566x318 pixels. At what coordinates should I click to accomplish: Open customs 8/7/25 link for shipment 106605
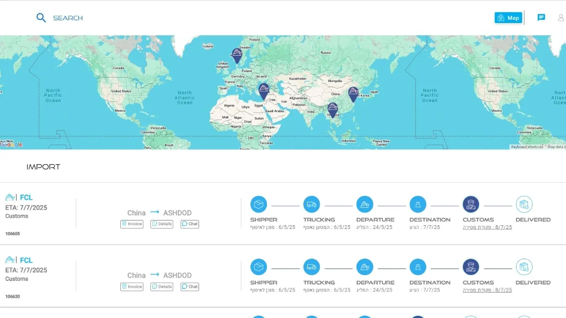coord(487,227)
